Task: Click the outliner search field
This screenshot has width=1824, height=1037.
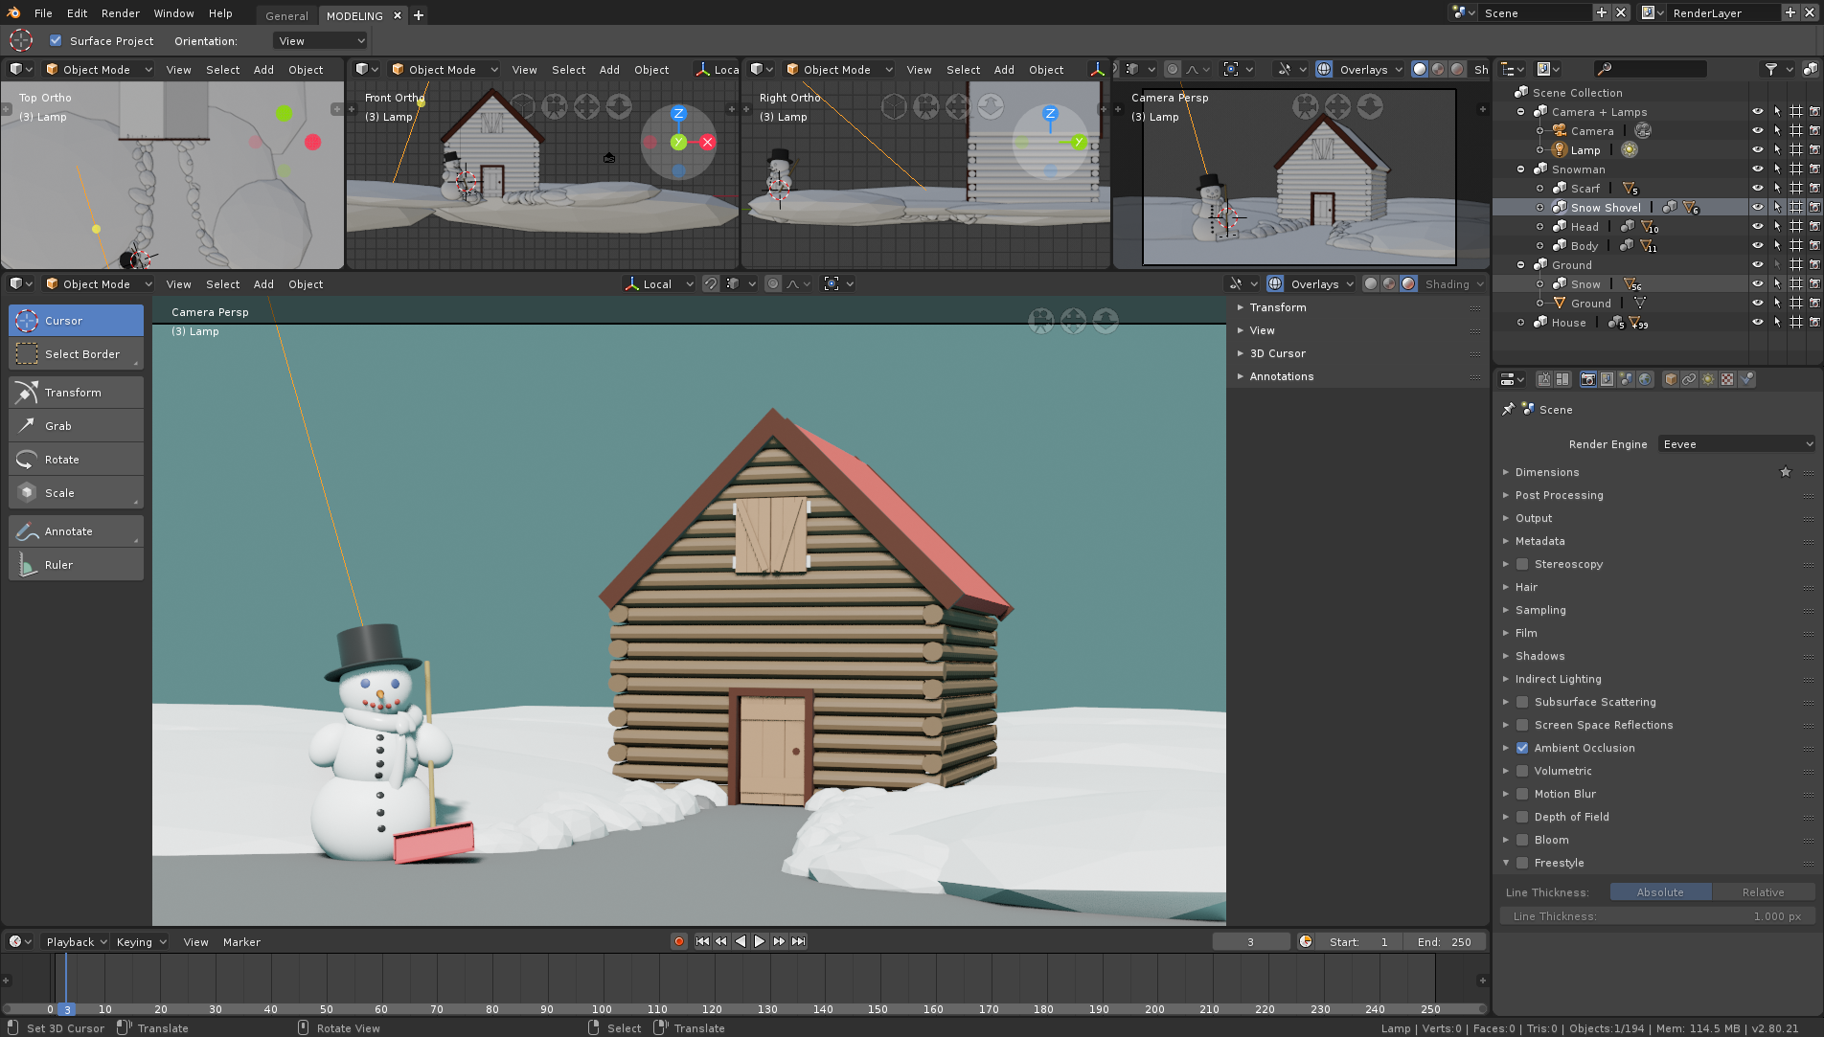Action: pyautogui.click(x=1650, y=69)
